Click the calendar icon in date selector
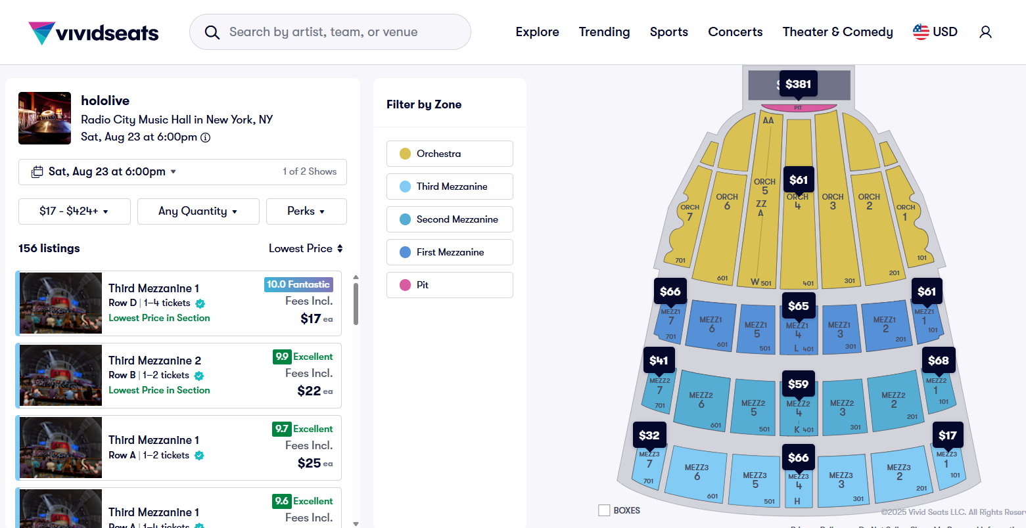Image resolution: width=1026 pixels, height=528 pixels. [37, 172]
